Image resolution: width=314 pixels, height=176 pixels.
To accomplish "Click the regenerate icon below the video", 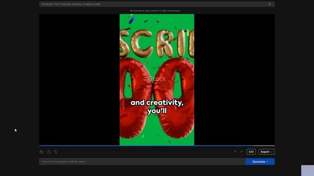I will click(41, 152).
